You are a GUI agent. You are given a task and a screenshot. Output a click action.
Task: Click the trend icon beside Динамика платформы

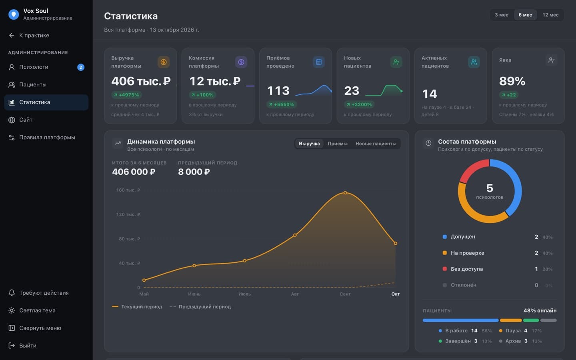pos(118,143)
